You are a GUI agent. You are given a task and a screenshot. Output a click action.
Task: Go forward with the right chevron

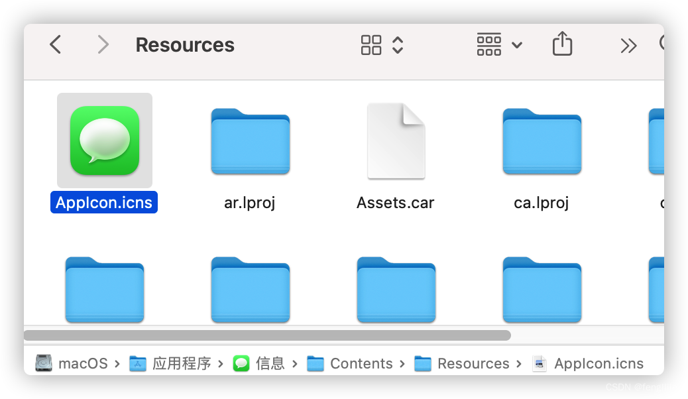point(103,44)
